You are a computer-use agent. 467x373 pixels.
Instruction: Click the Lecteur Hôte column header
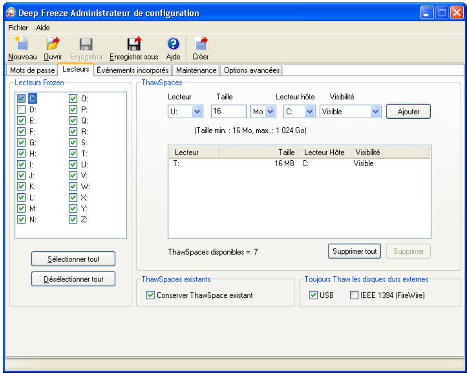tap(323, 152)
